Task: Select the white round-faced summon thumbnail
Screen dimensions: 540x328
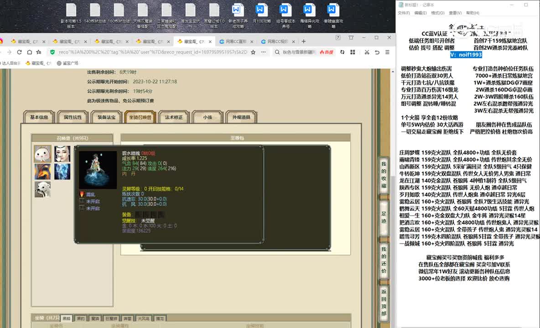Action: tap(43, 154)
